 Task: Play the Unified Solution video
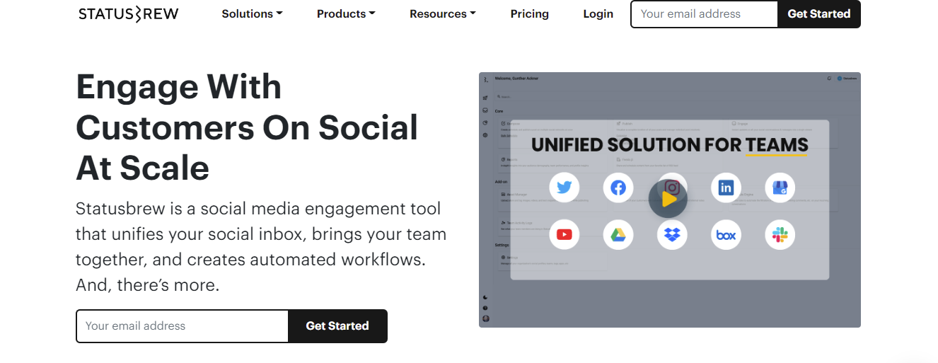tap(668, 199)
